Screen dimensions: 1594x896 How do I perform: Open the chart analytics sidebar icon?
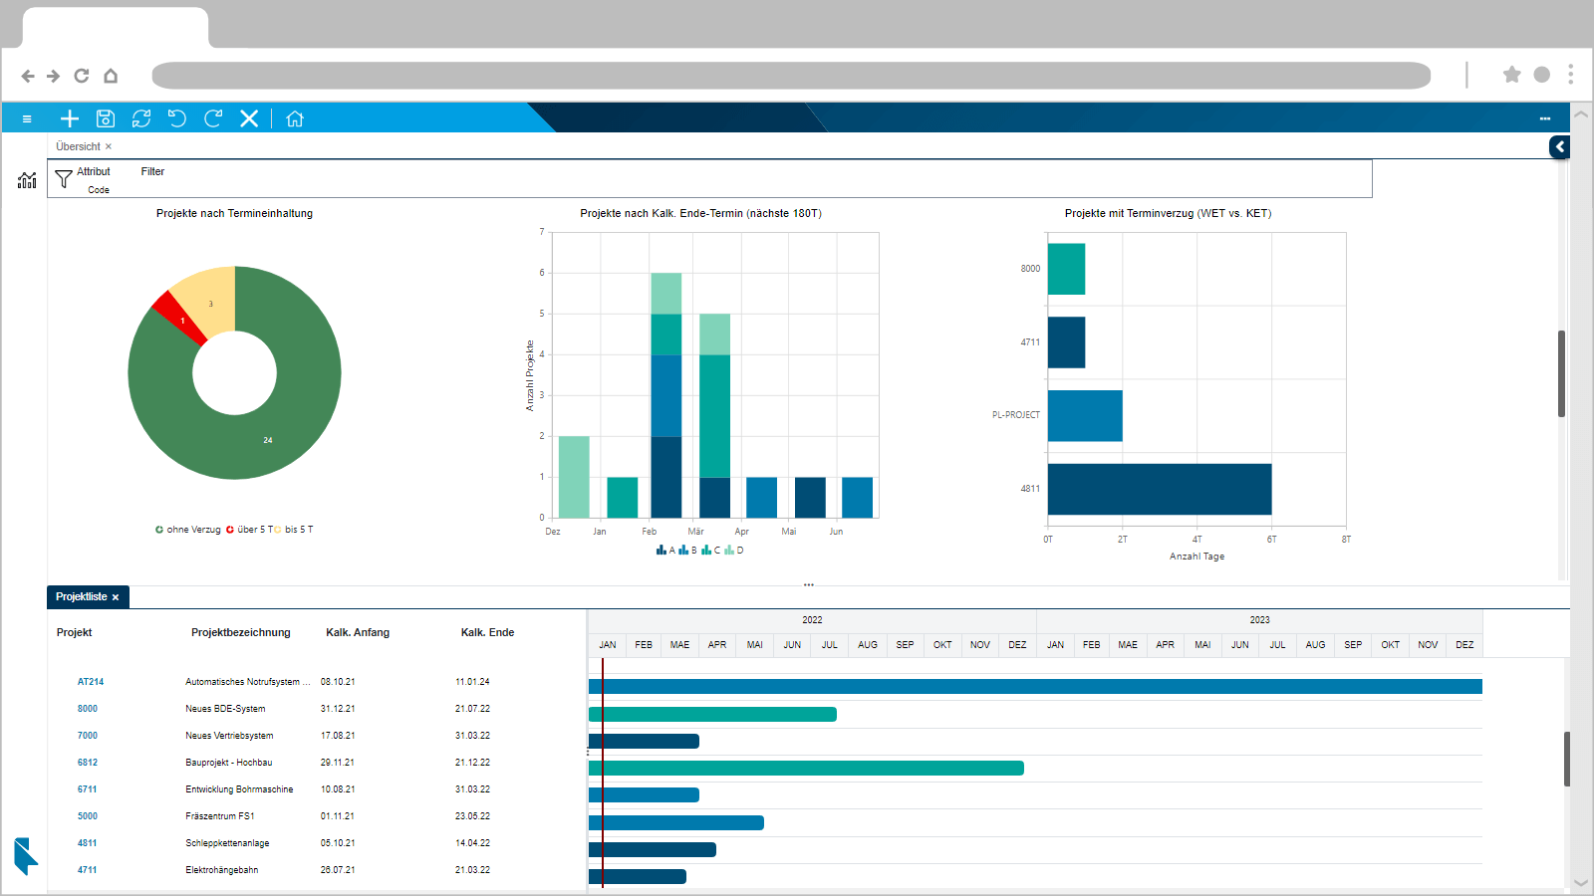[x=27, y=180]
